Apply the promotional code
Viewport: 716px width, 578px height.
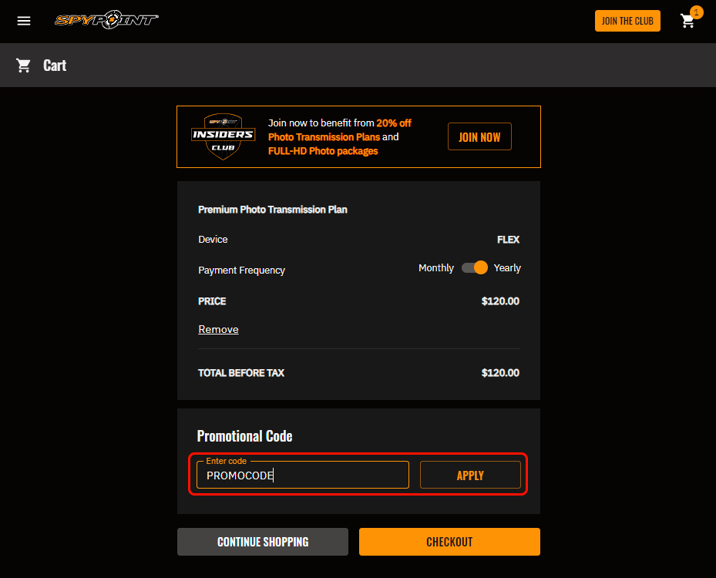470,475
